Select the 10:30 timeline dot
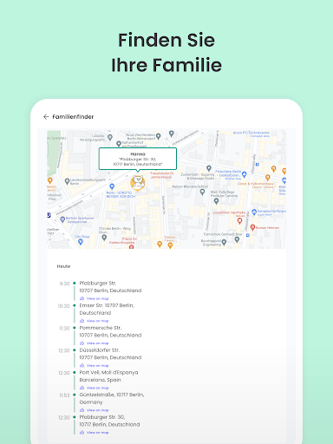The height and width of the screenshot is (444, 333). click(75, 305)
